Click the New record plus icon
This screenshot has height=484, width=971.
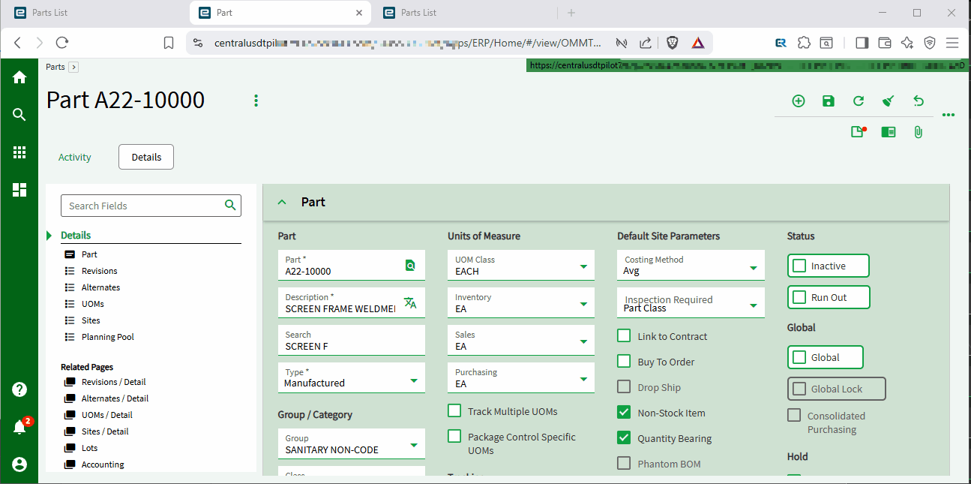[x=799, y=101]
